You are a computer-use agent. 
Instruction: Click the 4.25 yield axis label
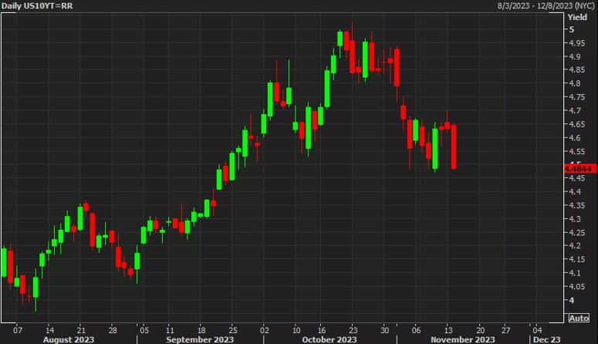coord(576,233)
